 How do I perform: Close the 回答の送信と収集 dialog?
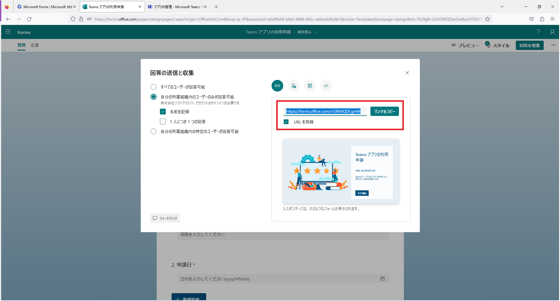pyautogui.click(x=407, y=73)
